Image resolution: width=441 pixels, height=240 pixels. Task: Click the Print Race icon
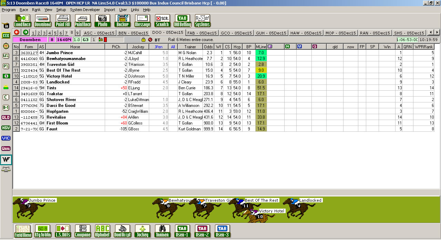[82, 21]
